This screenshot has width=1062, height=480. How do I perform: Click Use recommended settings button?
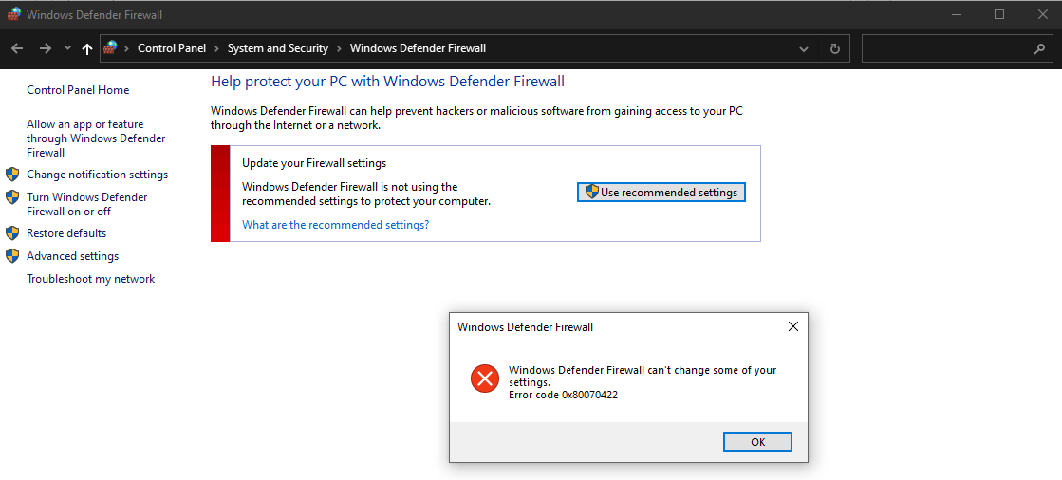point(661,193)
